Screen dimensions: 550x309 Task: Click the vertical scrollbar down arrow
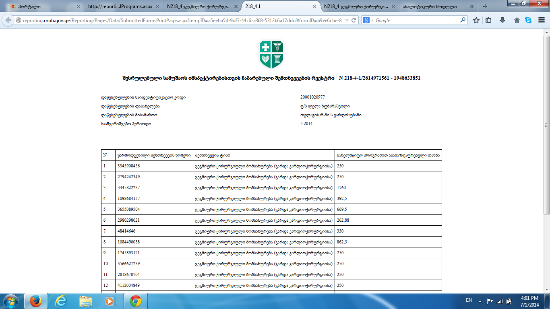click(x=546, y=290)
